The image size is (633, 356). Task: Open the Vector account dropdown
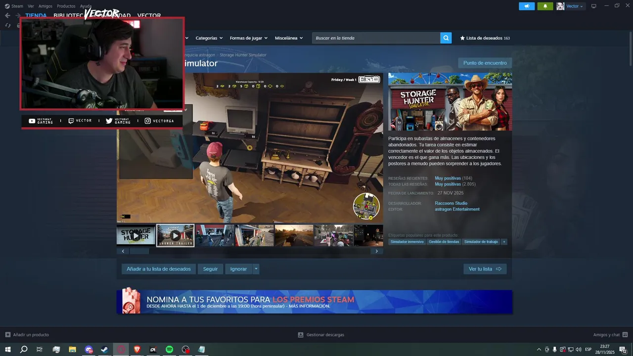click(575, 6)
